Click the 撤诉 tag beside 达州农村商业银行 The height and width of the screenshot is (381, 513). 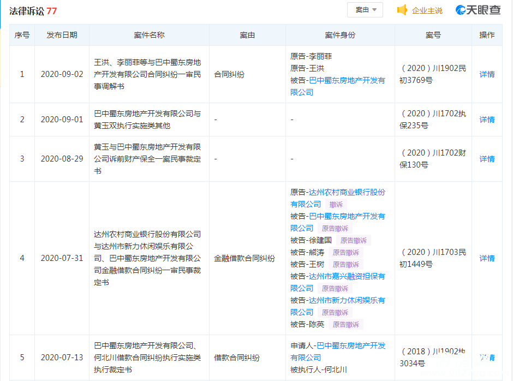(336, 205)
